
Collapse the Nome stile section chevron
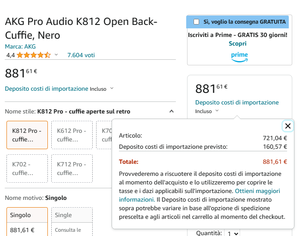tap(172, 111)
